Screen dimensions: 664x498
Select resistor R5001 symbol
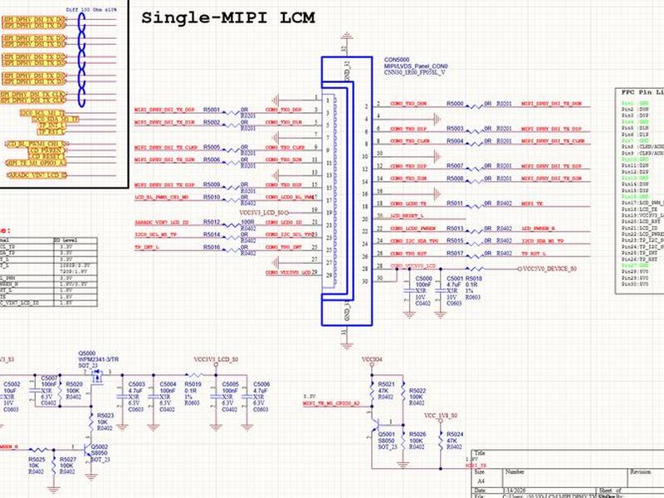232,113
